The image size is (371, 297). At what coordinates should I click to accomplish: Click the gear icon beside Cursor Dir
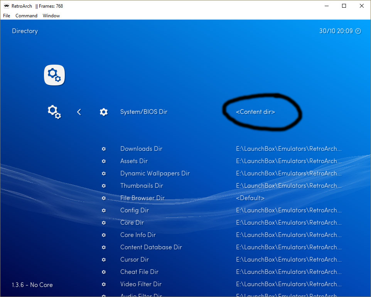click(x=104, y=259)
